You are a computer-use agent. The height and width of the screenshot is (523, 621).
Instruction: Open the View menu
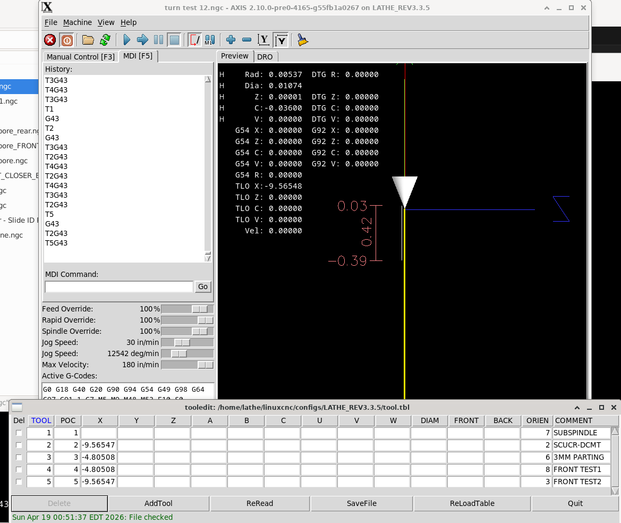[x=106, y=22]
